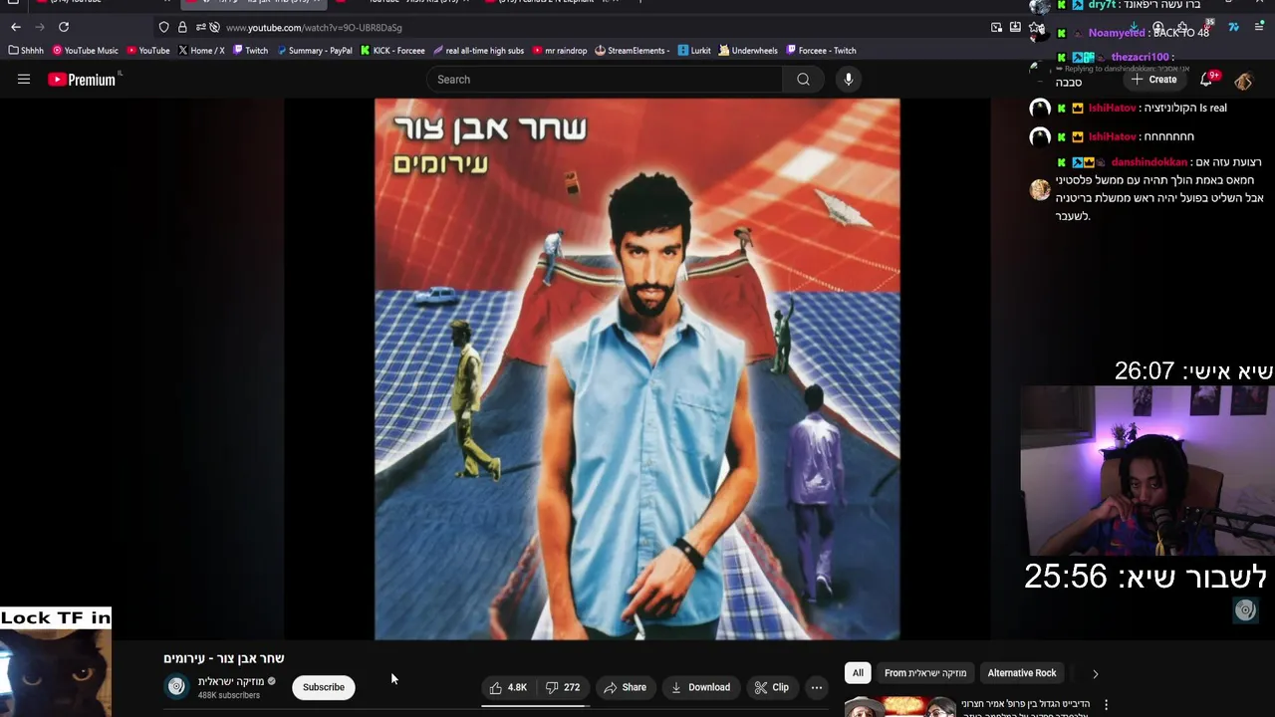Go forward in the browser
Image resolution: width=1275 pixels, height=717 pixels.
click(x=40, y=27)
